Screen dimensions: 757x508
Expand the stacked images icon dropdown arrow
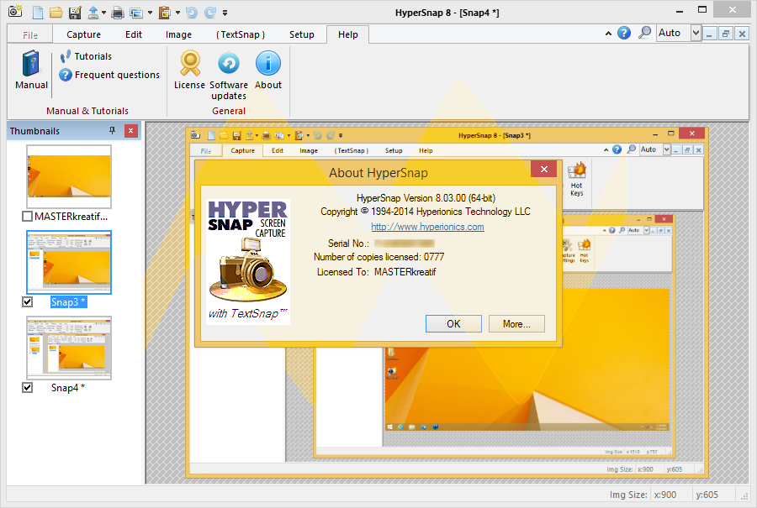tap(150, 13)
